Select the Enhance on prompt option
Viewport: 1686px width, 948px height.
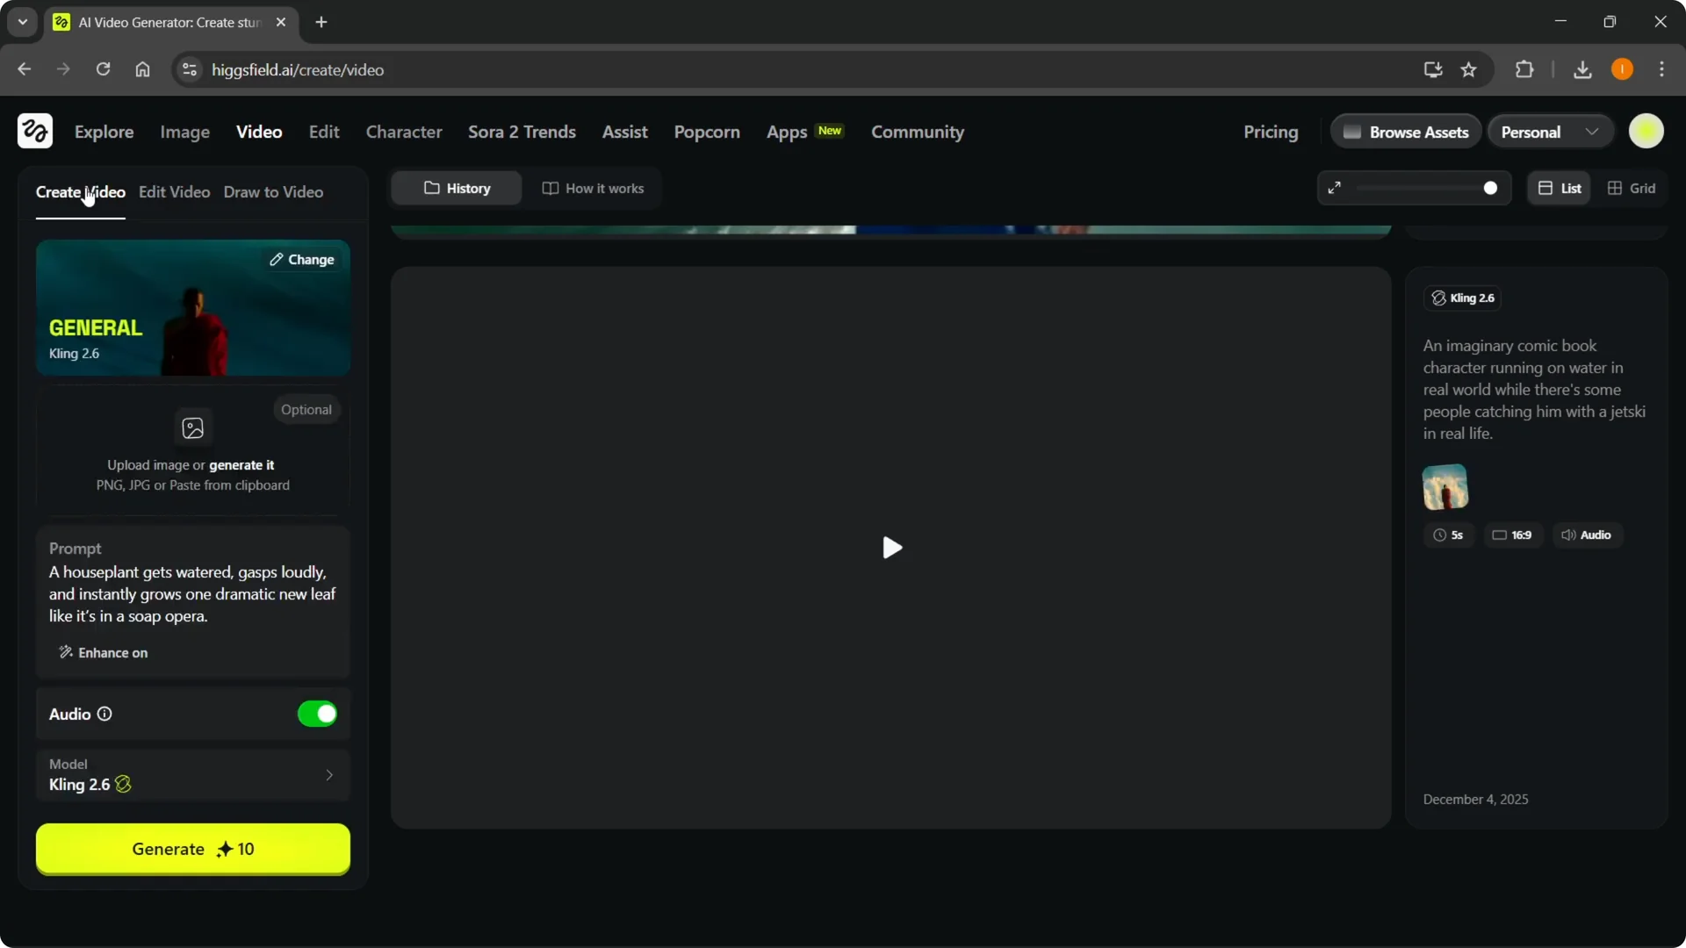tap(102, 652)
